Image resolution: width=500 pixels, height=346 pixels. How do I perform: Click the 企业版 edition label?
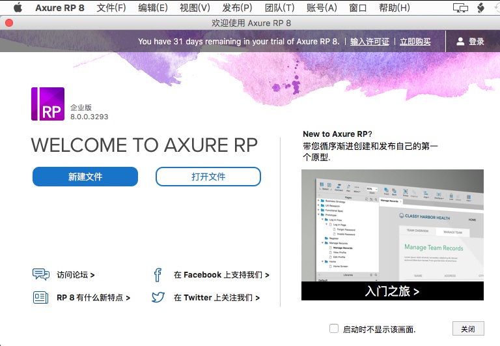[x=81, y=108]
